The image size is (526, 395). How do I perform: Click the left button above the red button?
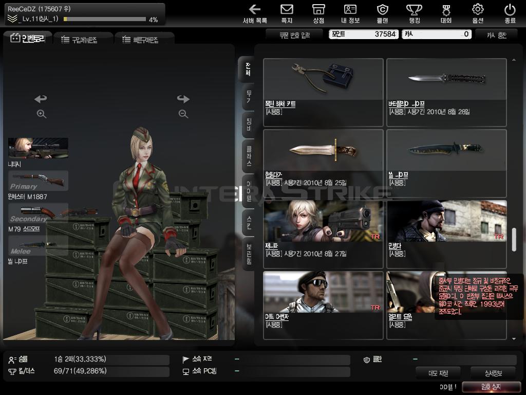438,373
